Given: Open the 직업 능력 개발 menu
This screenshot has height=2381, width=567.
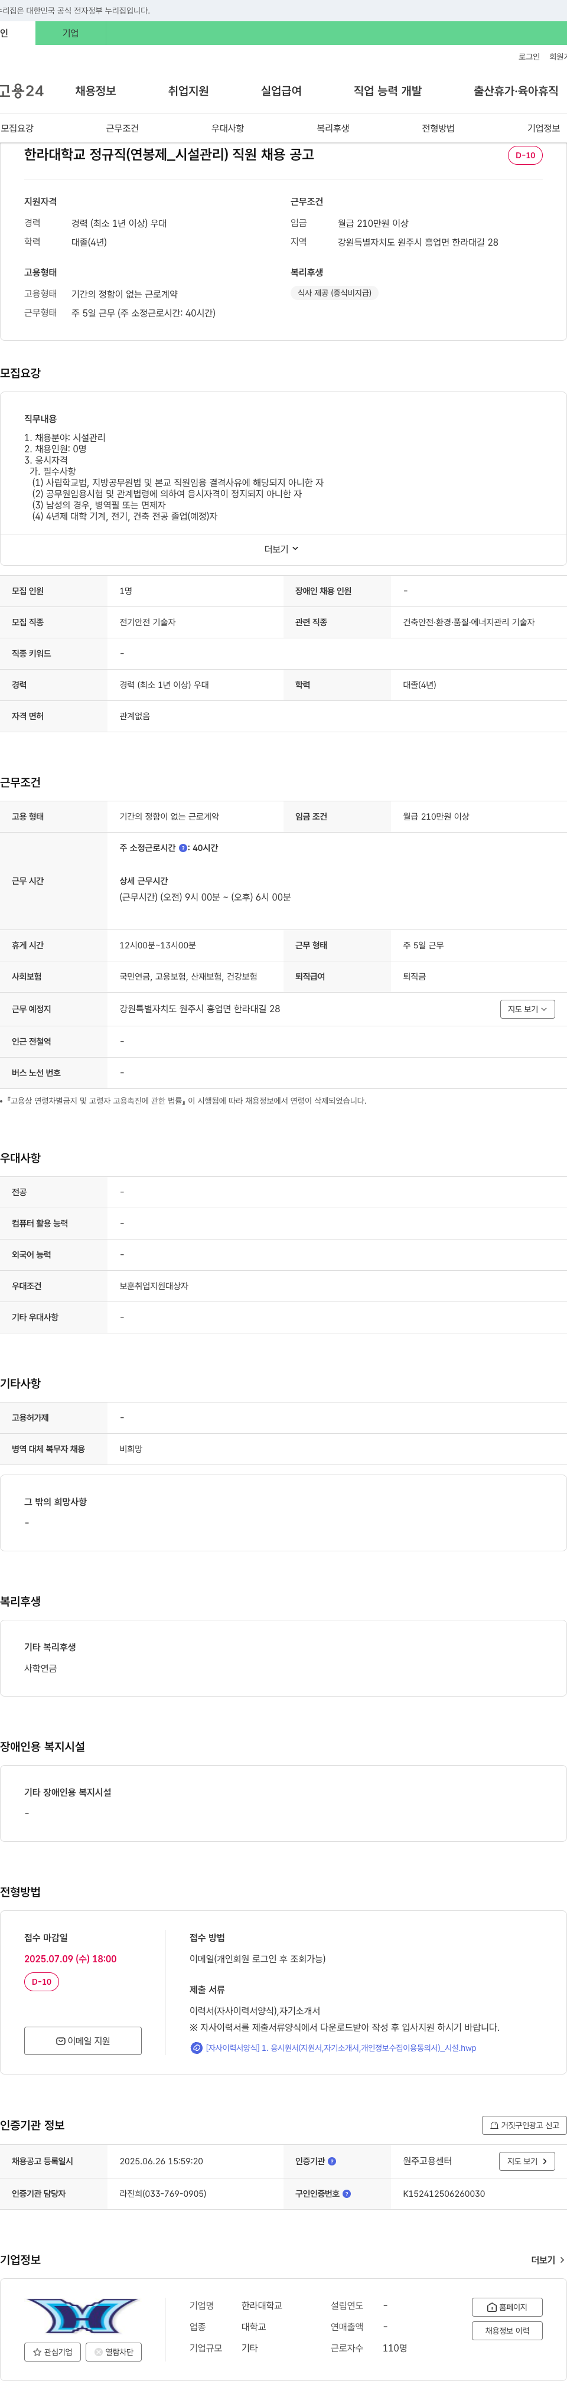Looking at the screenshot, I should (x=387, y=90).
